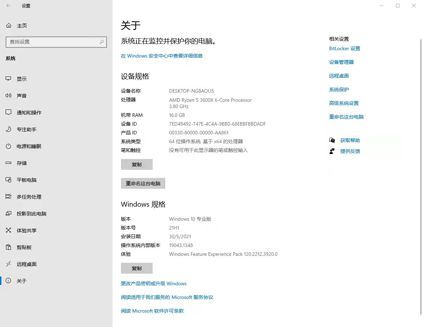Copy Windows specifications with 复制 button

click(137, 268)
